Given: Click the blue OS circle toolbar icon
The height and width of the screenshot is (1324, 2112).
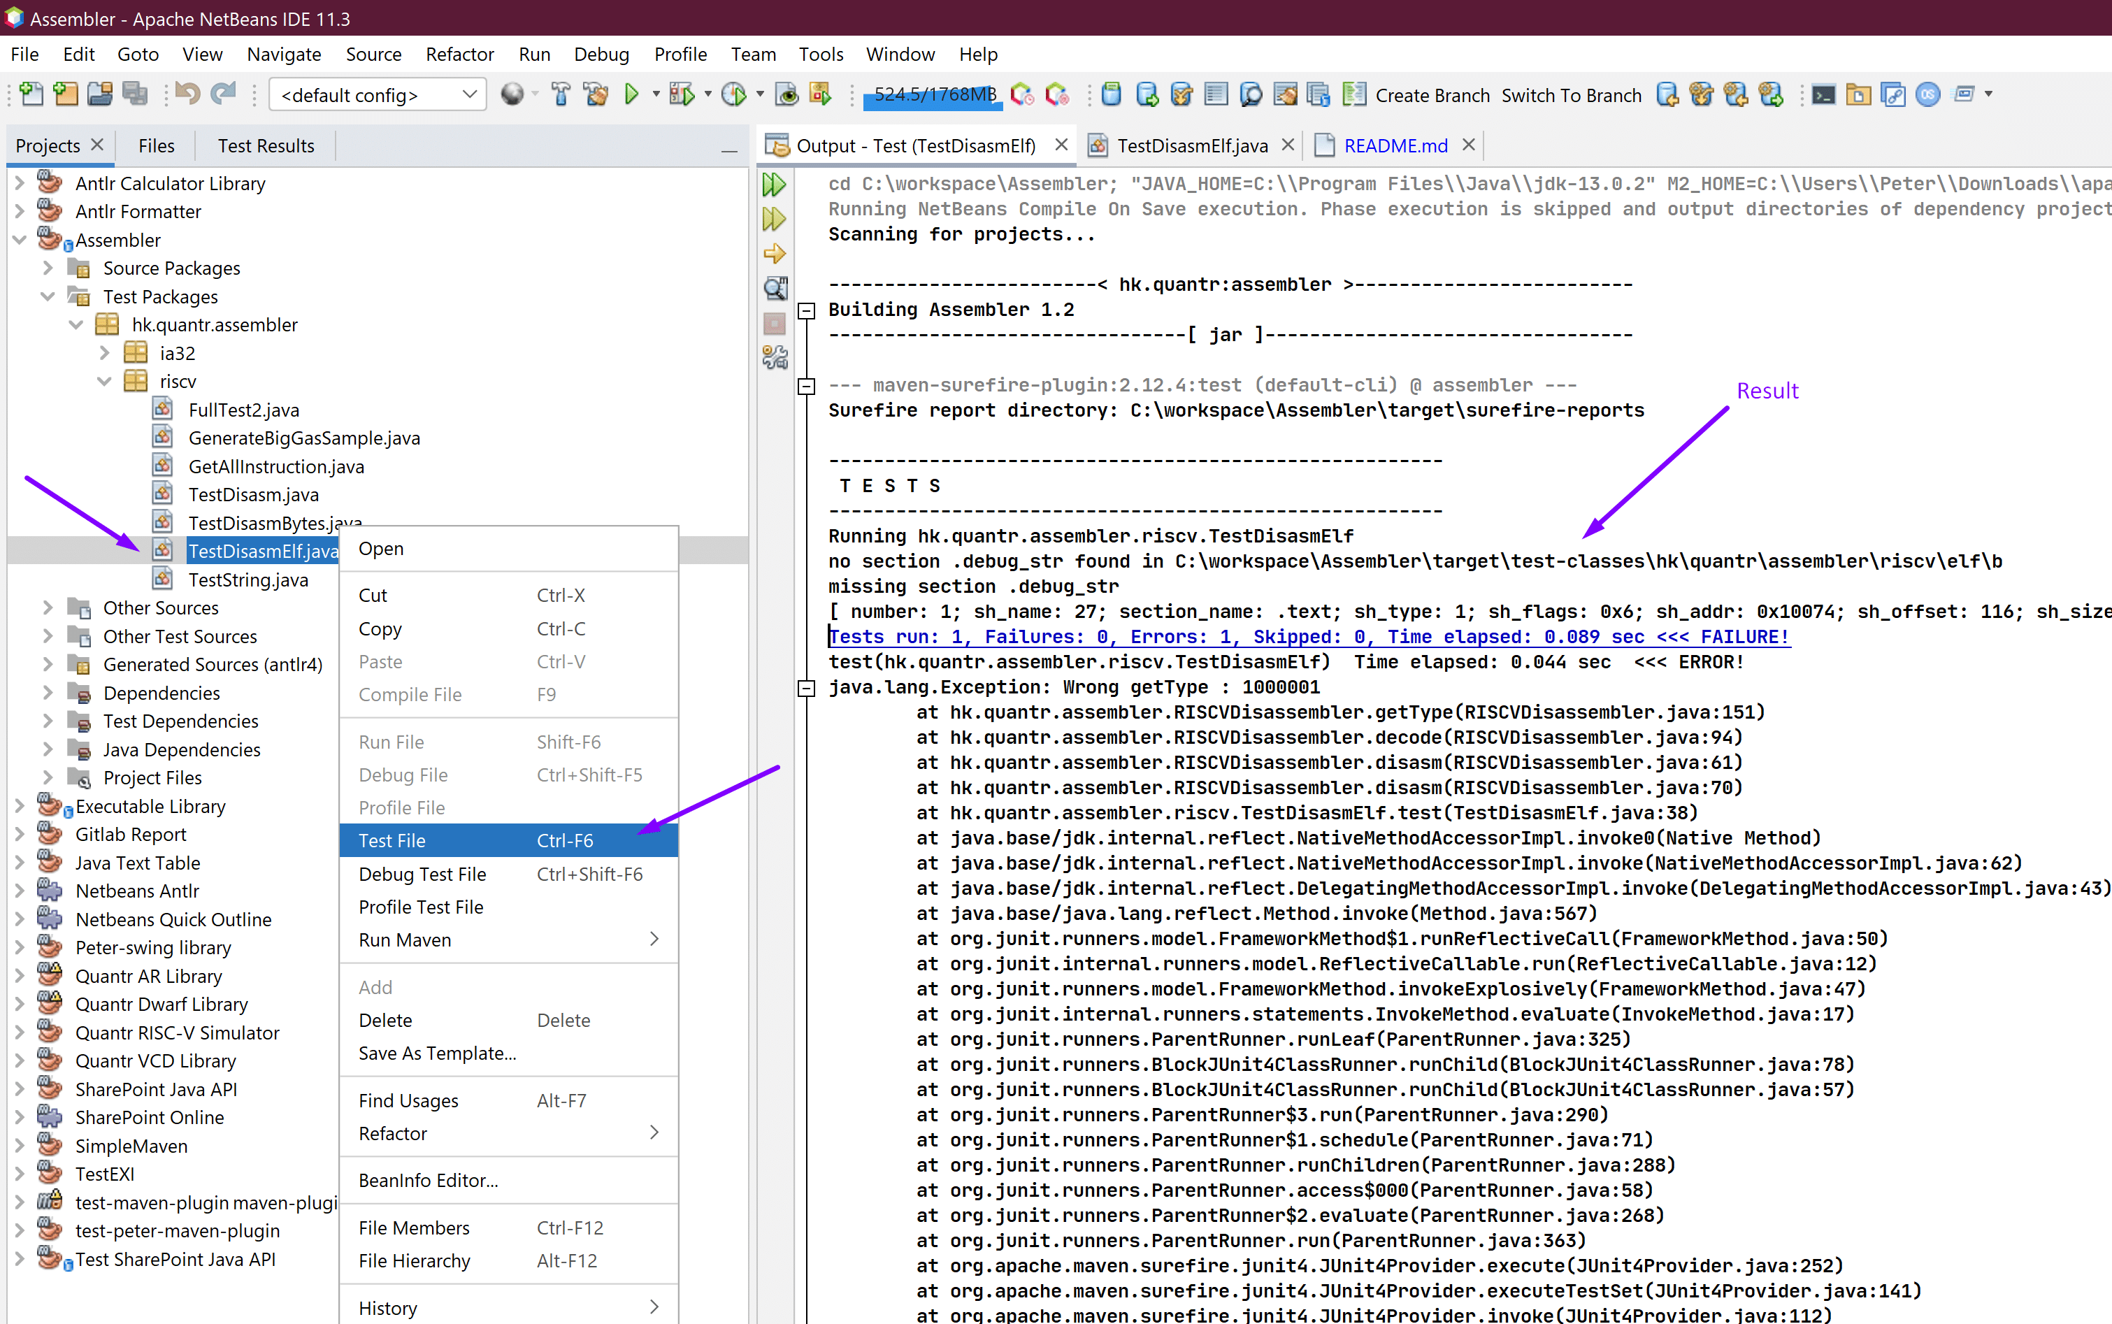Looking at the screenshot, I should [1927, 94].
